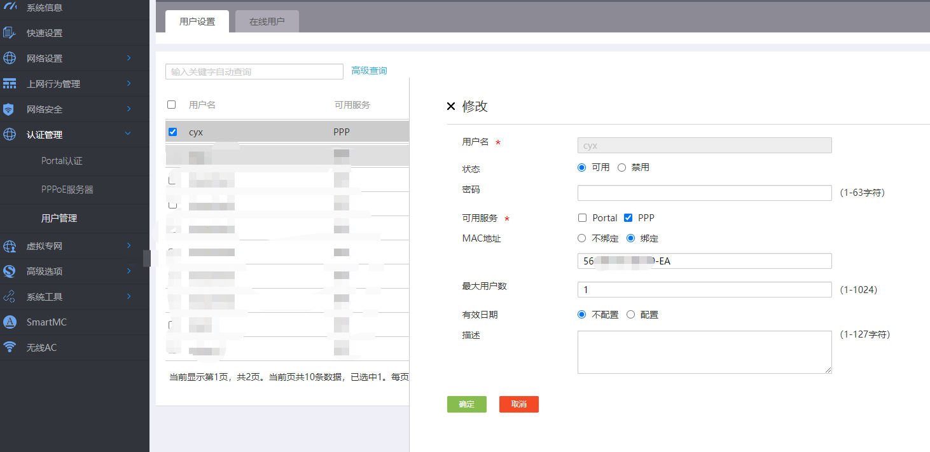Click the 快速设置 icon in sidebar
Screen dimensions: 930x452
click(10, 33)
